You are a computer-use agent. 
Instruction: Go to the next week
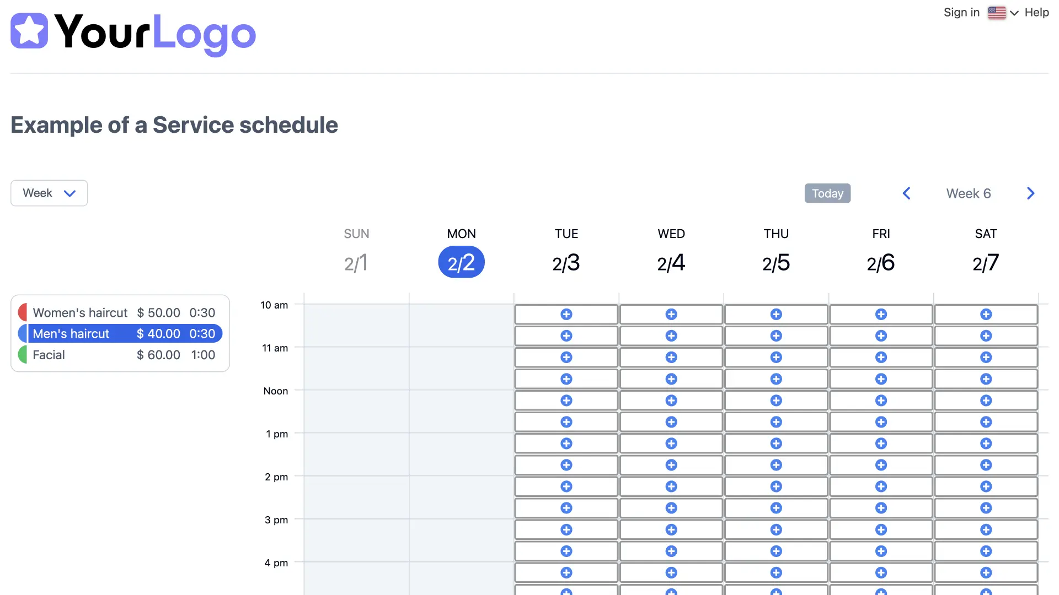coord(1030,193)
